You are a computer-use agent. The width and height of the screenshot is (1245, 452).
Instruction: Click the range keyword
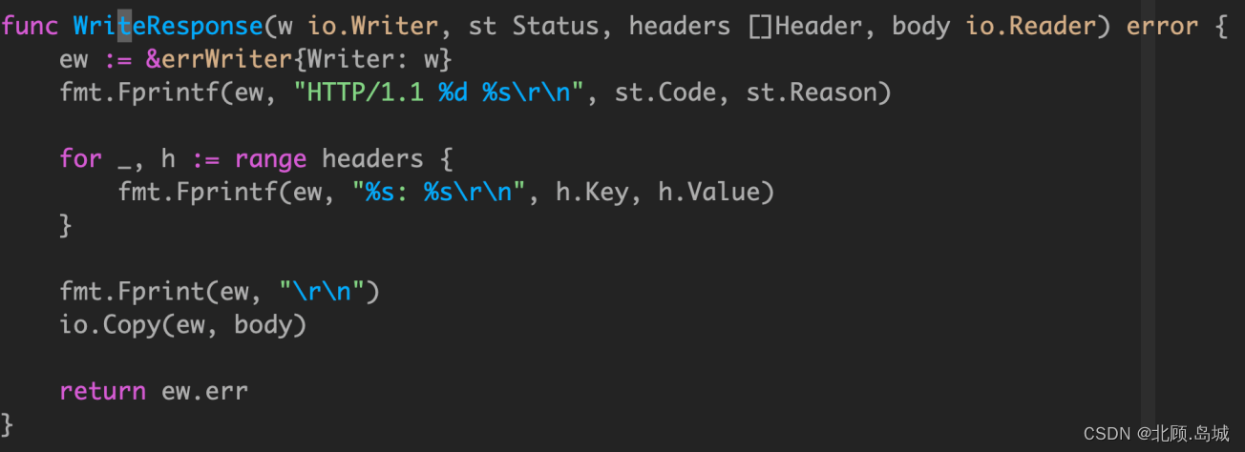(270, 158)
